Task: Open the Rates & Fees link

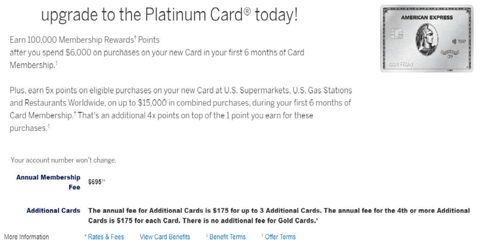Action: coord(104,237)
